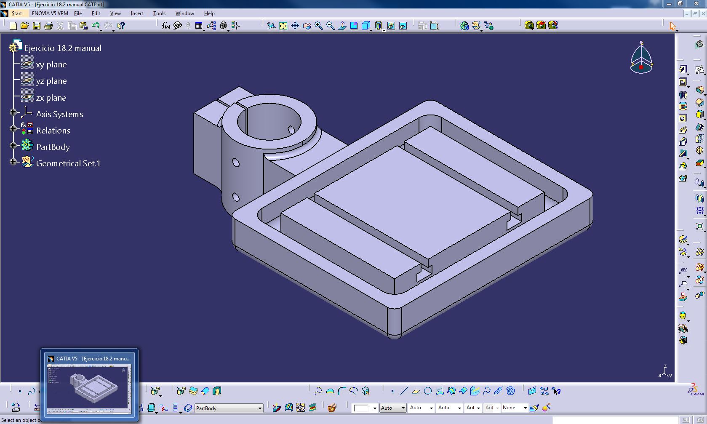
Task: Open the ENOVIA V5 VPM menu
Action: 50,13
